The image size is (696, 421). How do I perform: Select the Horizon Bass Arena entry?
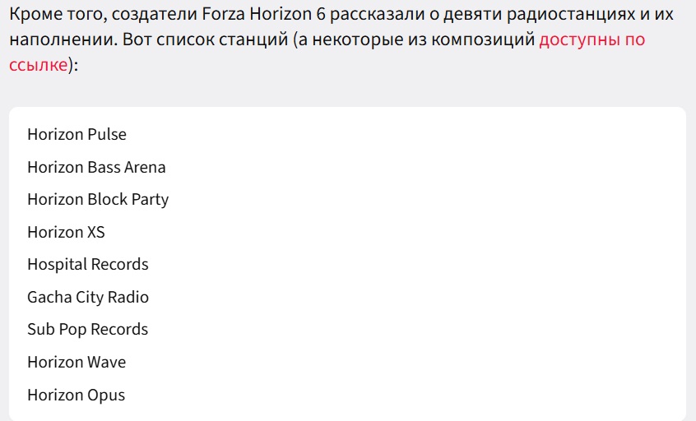(x=96, y=167)
